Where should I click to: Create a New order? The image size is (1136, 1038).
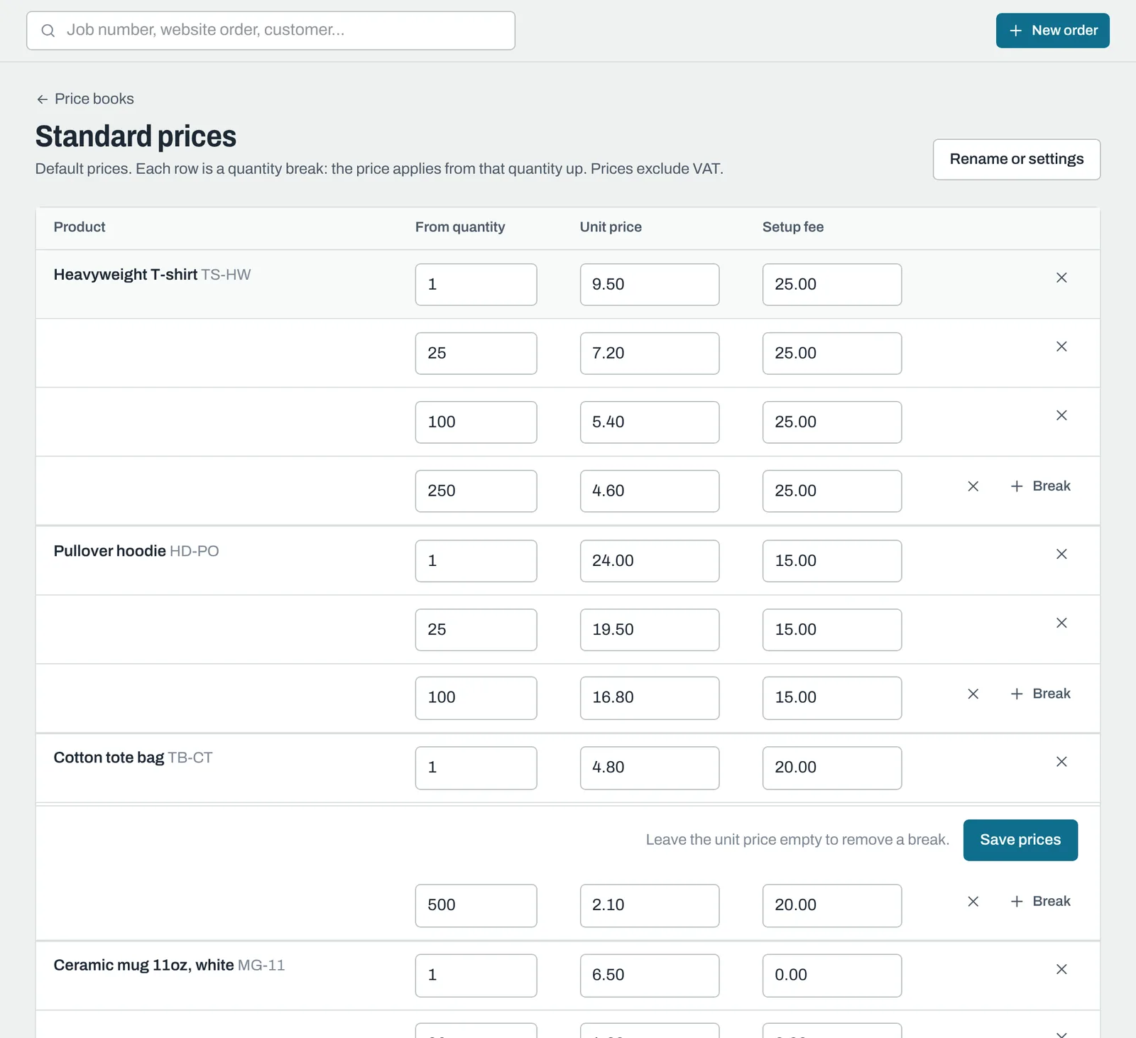1053,31
